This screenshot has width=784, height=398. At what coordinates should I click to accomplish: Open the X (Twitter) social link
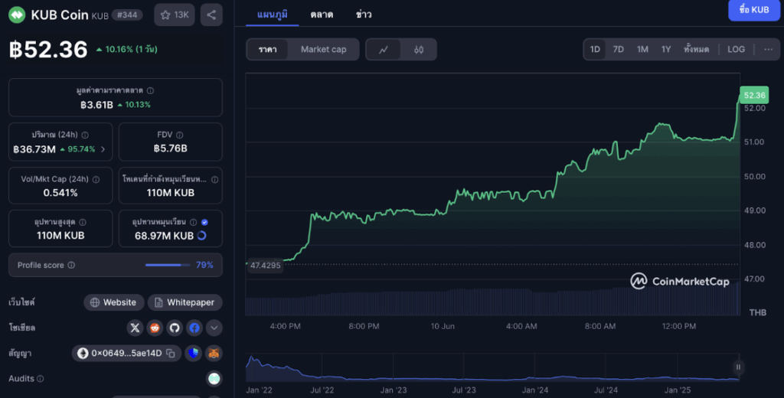(x=136, y=328)
